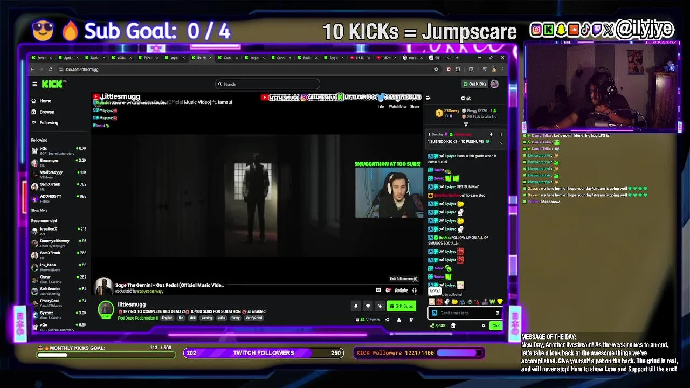Screen dimensions: 690x388
Task: Open the profile avatar menu beside Get KICKs
Action: (494, 84)
